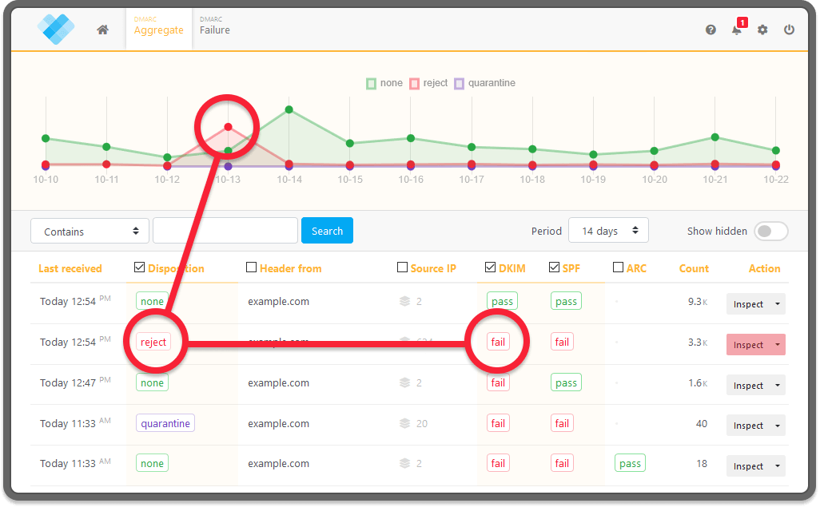Image resolution: width=820 pixels, height=507 pixels.
Task: Check the ARC column checkbox
Action: (x=619, y=267)
